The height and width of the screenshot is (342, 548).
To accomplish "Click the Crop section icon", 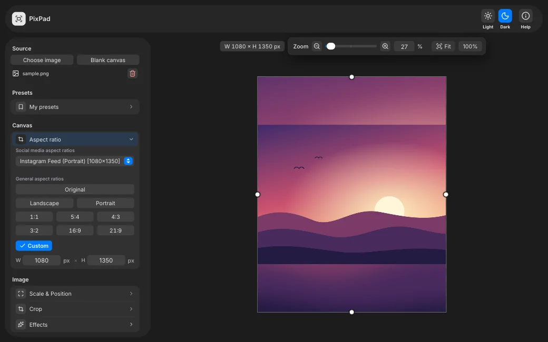I will (x=21, y=309).
